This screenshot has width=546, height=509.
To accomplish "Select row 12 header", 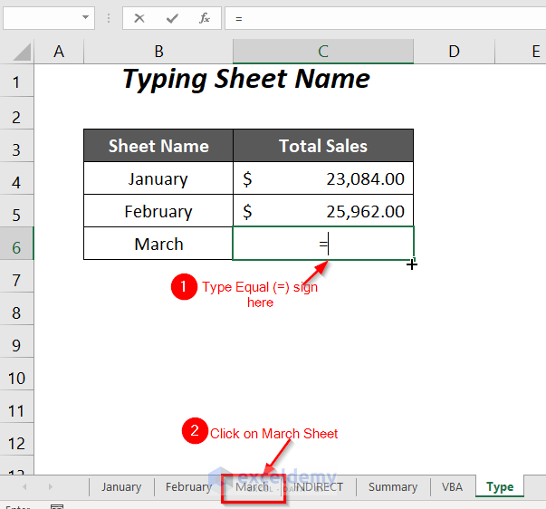I will pyautogui.click(x=16, y=439).
